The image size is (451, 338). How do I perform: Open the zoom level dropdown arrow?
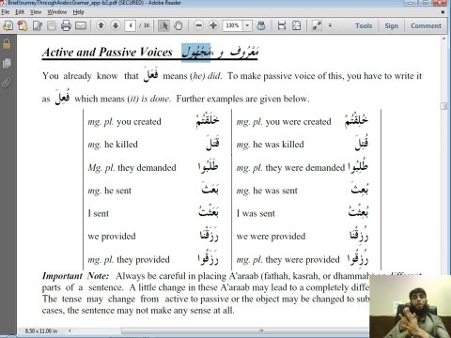point(247,25)
